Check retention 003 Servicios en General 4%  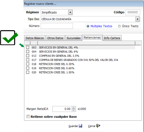(28, 47)
